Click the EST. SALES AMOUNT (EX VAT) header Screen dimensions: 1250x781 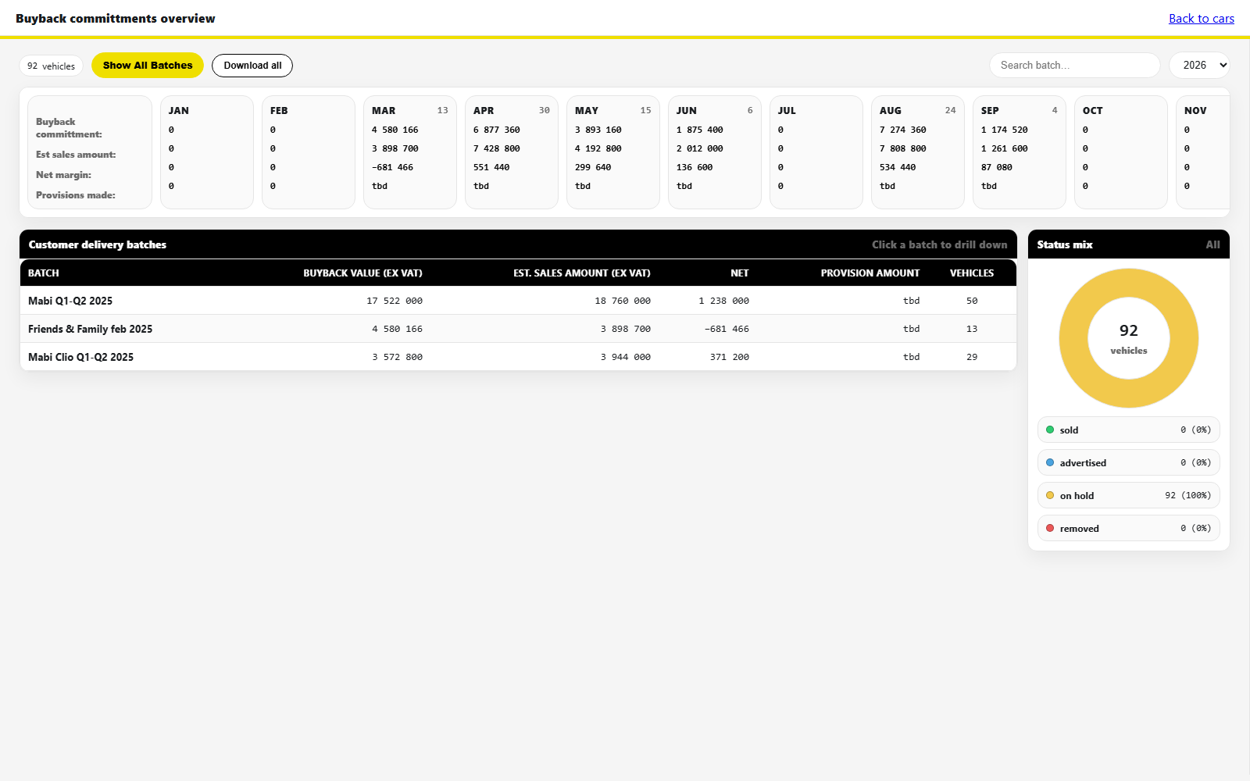click(x=582, y=273)
